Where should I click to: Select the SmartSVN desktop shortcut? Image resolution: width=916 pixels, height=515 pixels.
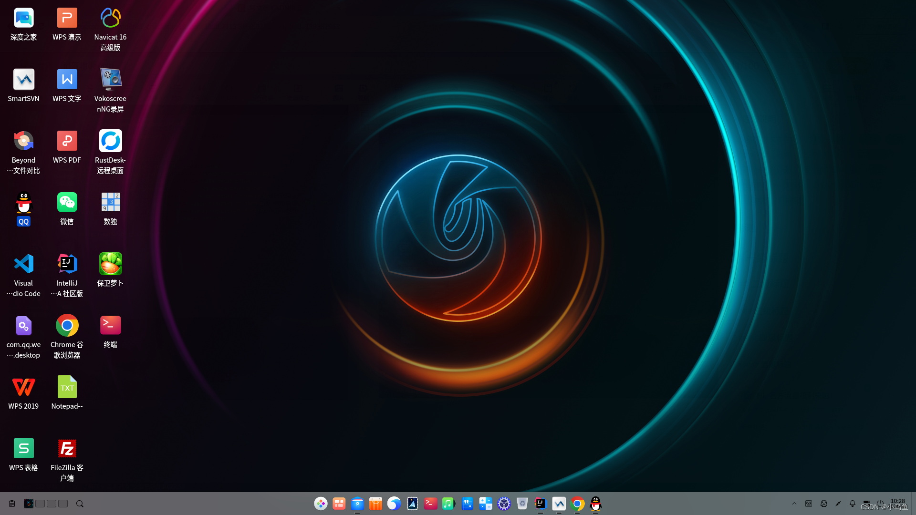coord(23,85)
